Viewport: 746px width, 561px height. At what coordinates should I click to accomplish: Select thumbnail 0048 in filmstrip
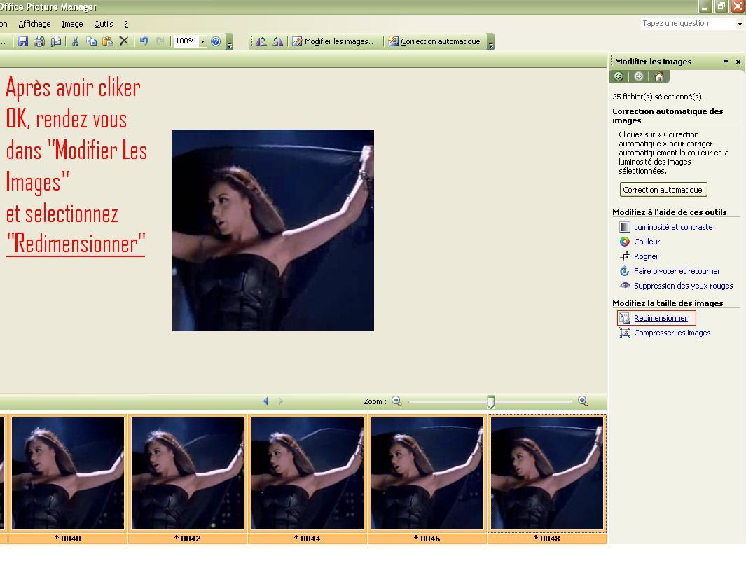click(547, 479)
